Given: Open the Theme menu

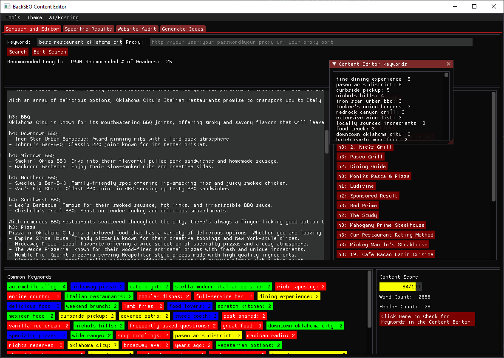Looking at the screenshot, I should tap(34, 17).
